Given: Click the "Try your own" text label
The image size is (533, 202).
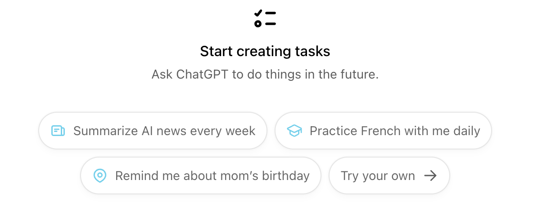Looking at the screenshot, I should [x=378, y=176].
